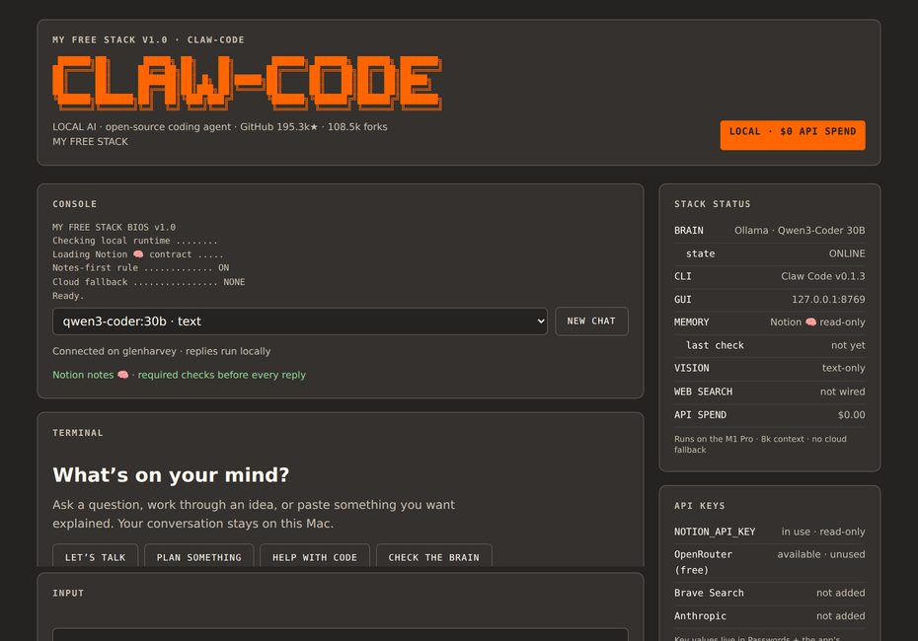Click the Anthropic 'not added' status
This screenshot has width=918, height=641.
click(x=841, y=615)
